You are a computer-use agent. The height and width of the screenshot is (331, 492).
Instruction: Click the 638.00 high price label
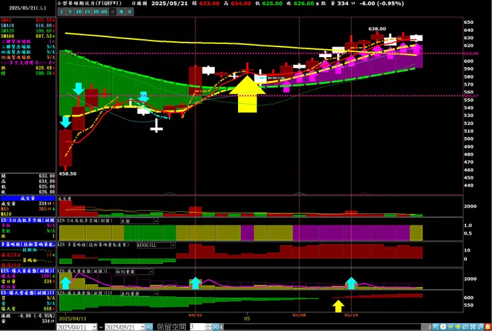[x=377, y=29]
